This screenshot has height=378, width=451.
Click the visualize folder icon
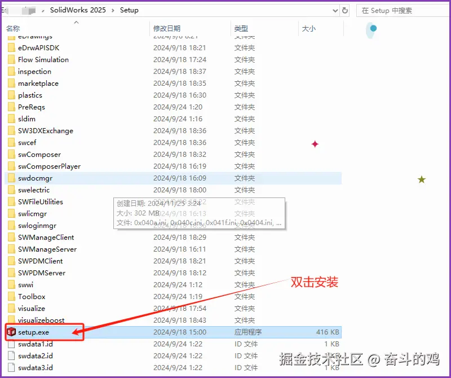[11, 309]
